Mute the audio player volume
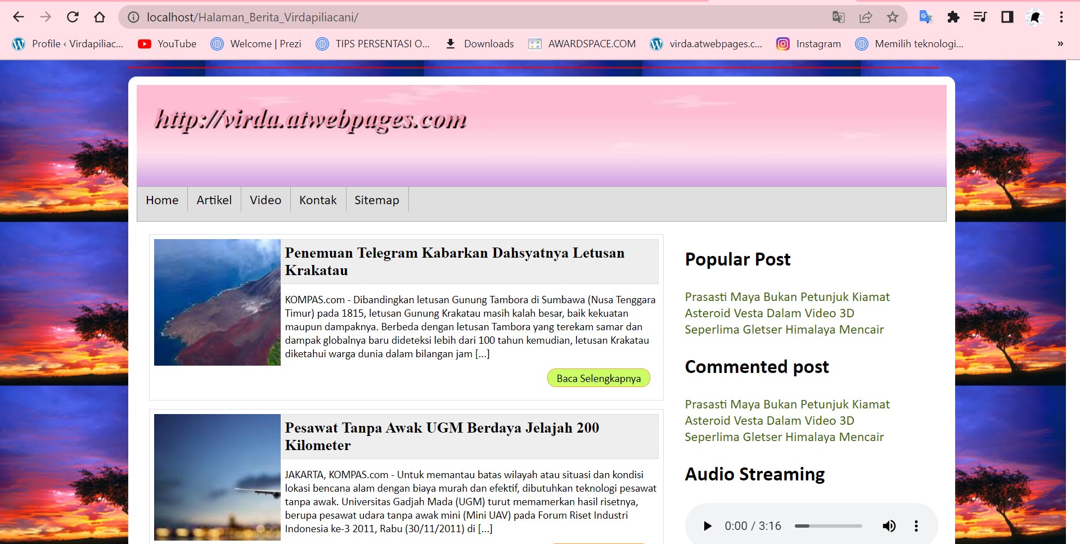Image resolution: width=1080 pixels, height=544 pixels. pos(889,526)
